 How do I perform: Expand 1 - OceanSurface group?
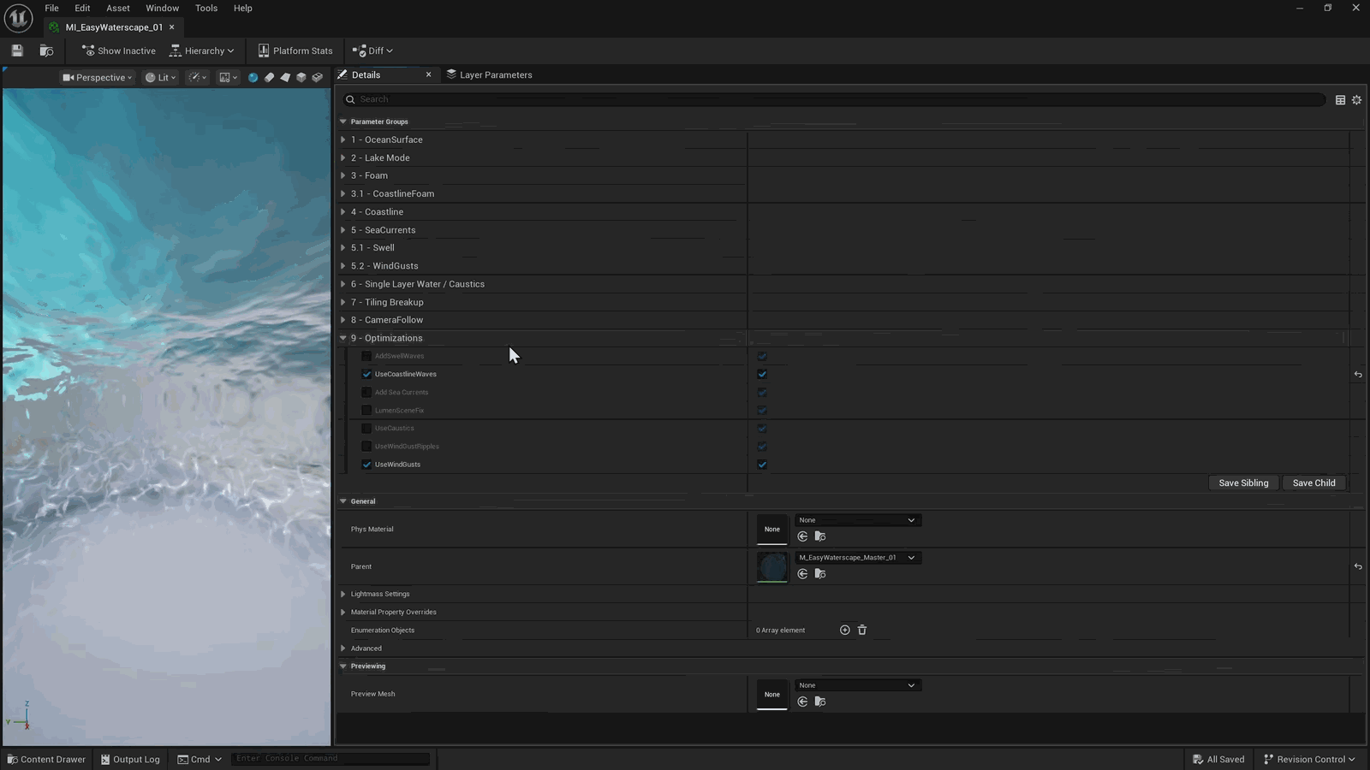point(343,139)
